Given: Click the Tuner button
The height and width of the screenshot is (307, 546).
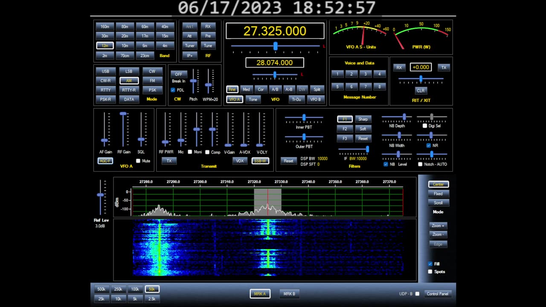Looking at the screenshot, I should coord(189,46).
